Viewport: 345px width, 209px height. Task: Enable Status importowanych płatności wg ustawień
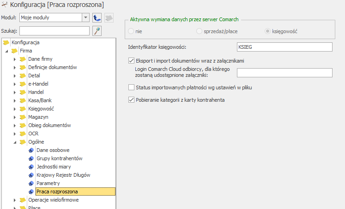[x=131, y=87]
